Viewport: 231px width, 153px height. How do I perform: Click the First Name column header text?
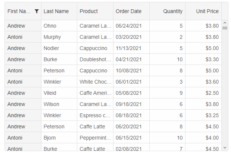tap(19, 11)
